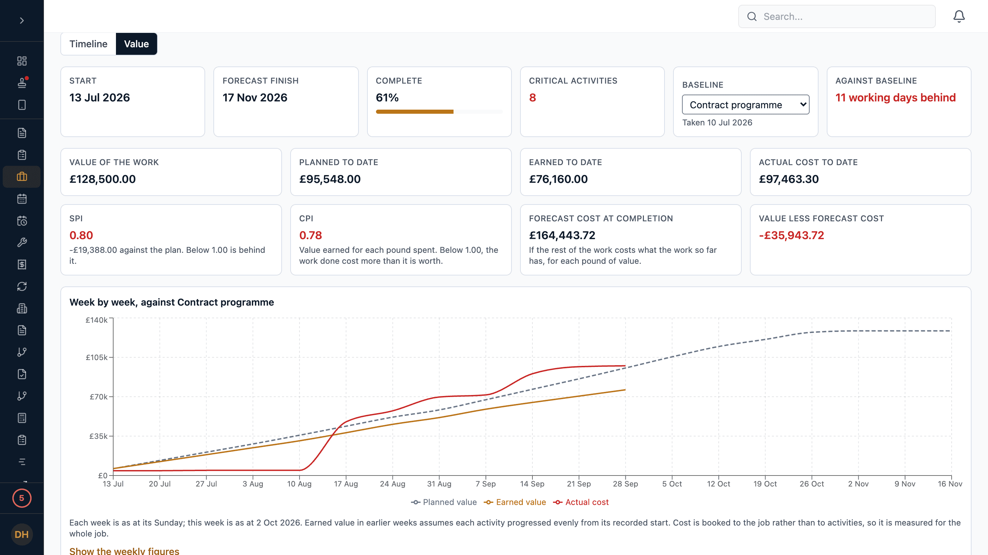Open the DH user avatar menu
This screenshot has height=555, width=988.
22,534
